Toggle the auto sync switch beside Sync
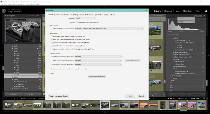The image size is (210, 114). pos(167,94)
